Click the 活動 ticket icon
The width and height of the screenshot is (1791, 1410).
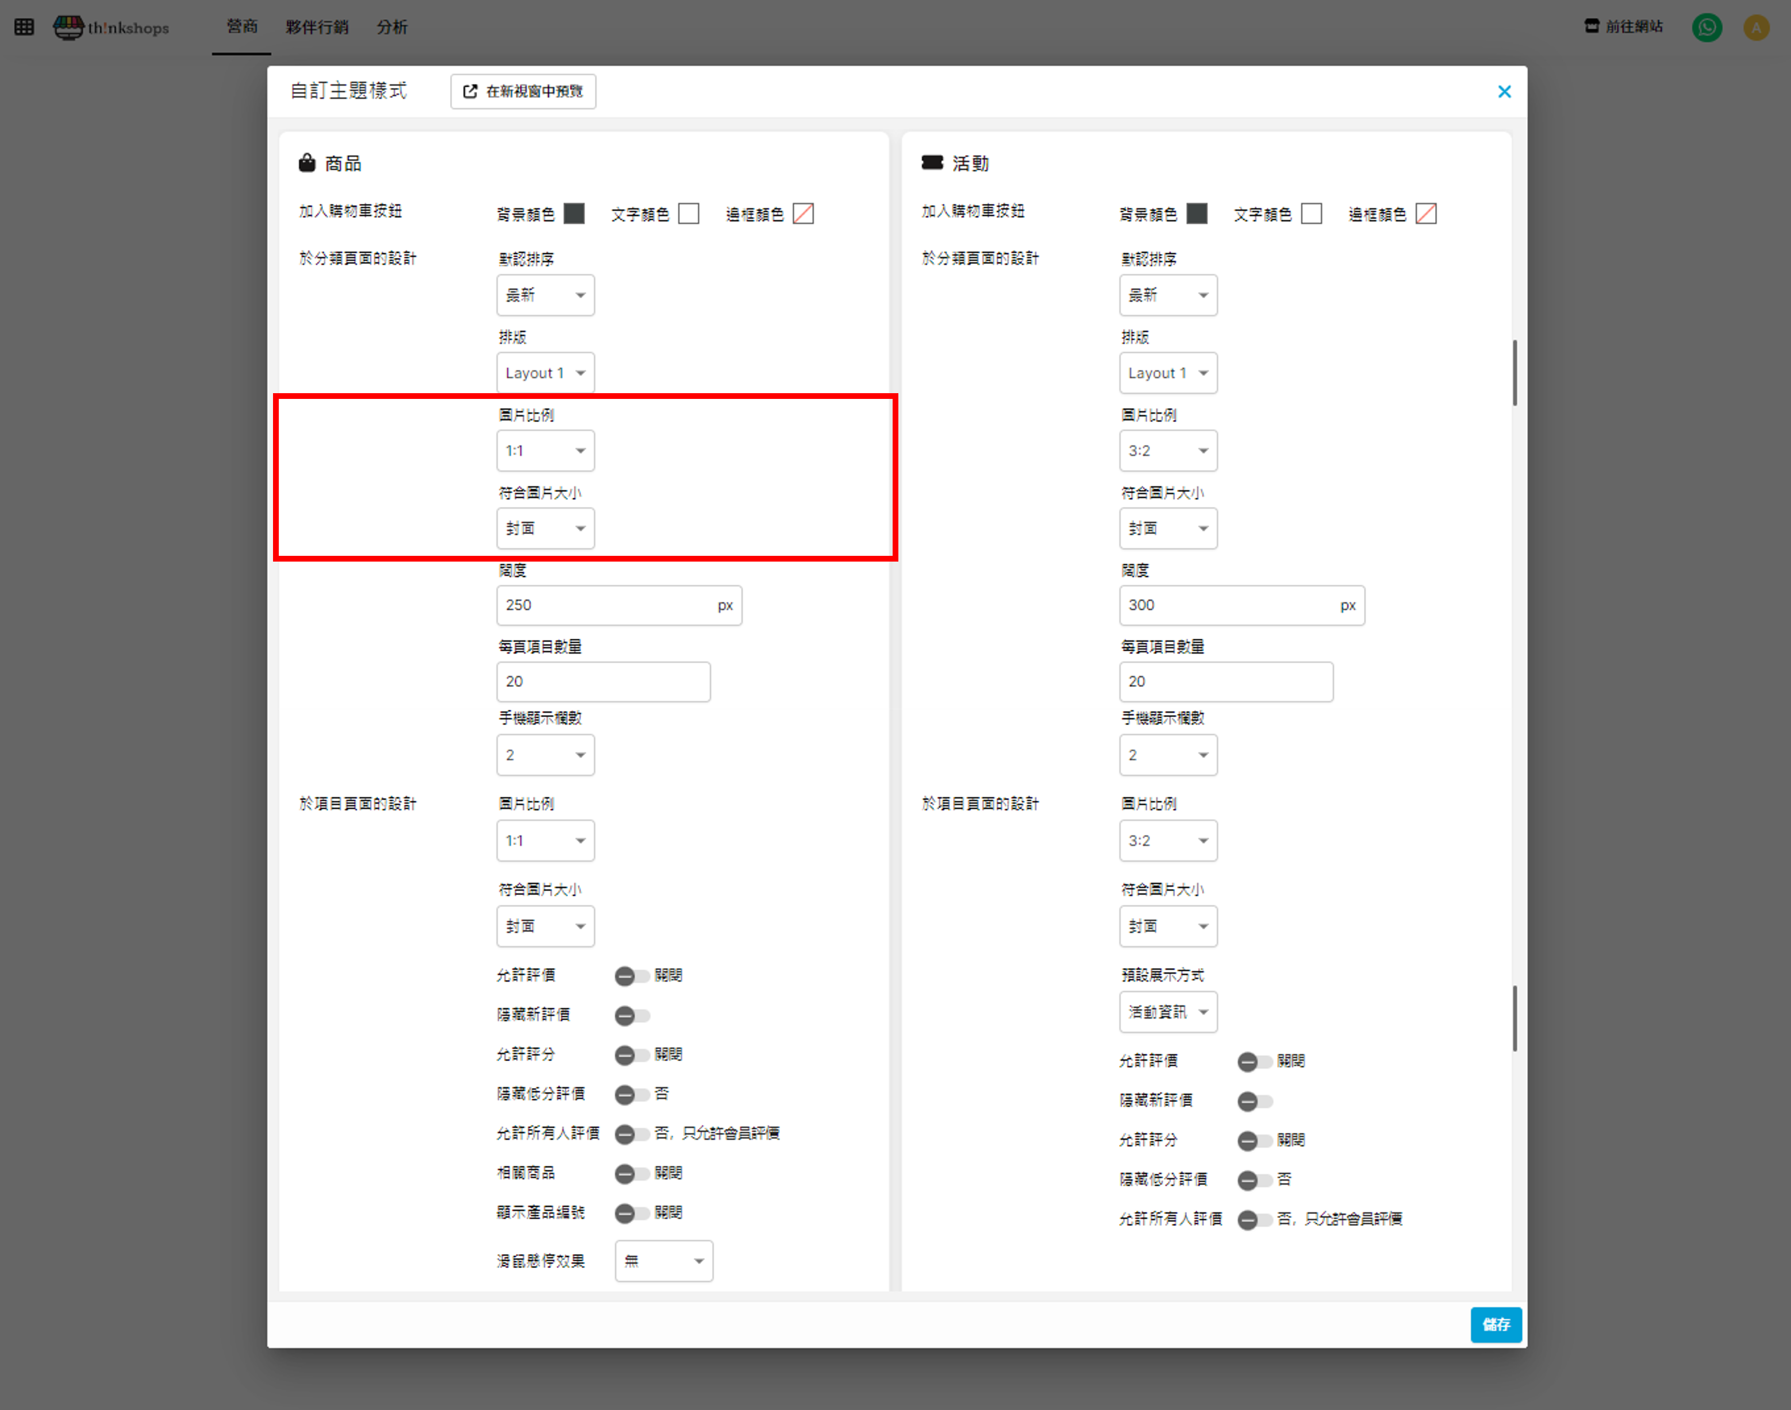932,163
